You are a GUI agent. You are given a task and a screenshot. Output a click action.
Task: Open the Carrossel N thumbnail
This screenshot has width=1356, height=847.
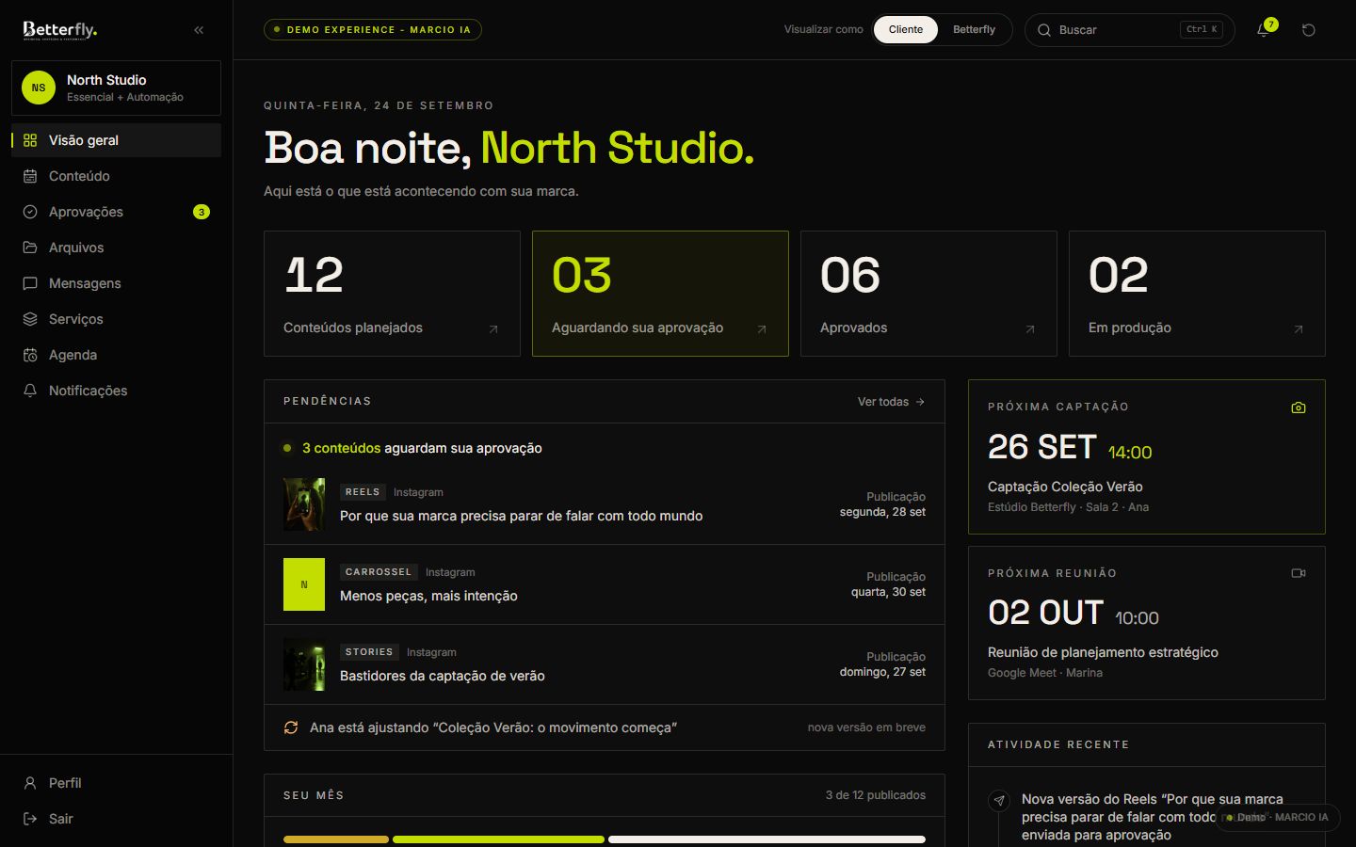coord(304,584)
